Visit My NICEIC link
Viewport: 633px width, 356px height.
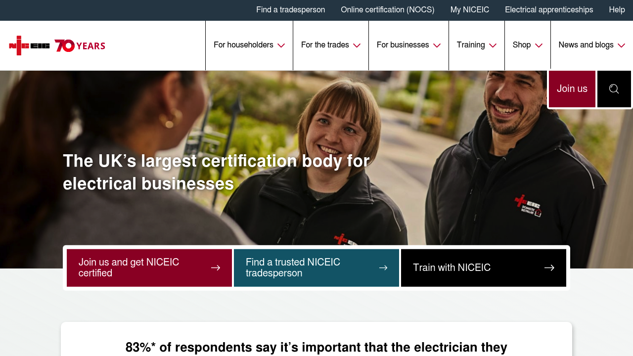point(470,10)
